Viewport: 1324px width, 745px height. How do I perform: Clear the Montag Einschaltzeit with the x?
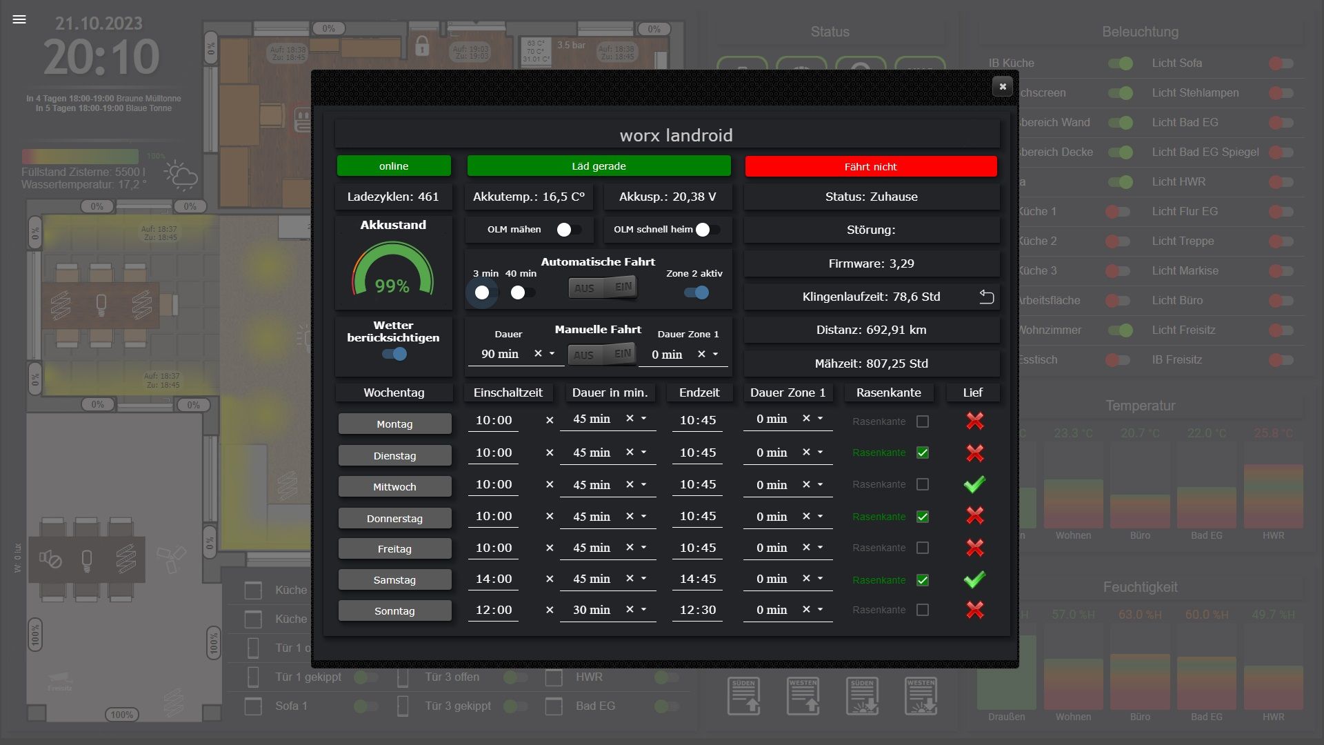click(x=550, y=419)
